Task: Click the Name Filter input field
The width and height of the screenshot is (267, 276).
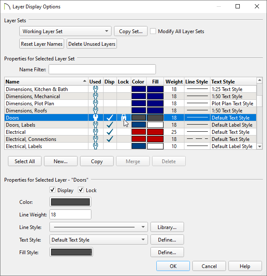Action: click(x=102, y=69)
